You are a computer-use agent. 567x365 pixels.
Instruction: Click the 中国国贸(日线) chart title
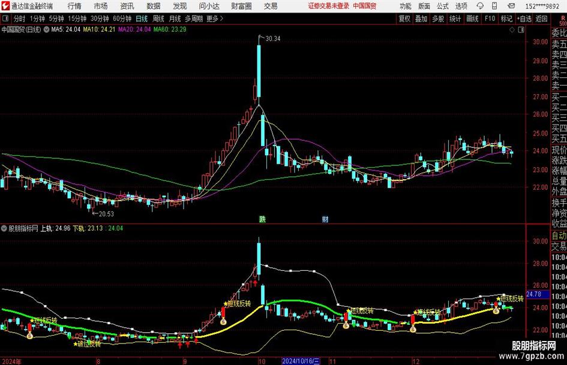(21, 29)
